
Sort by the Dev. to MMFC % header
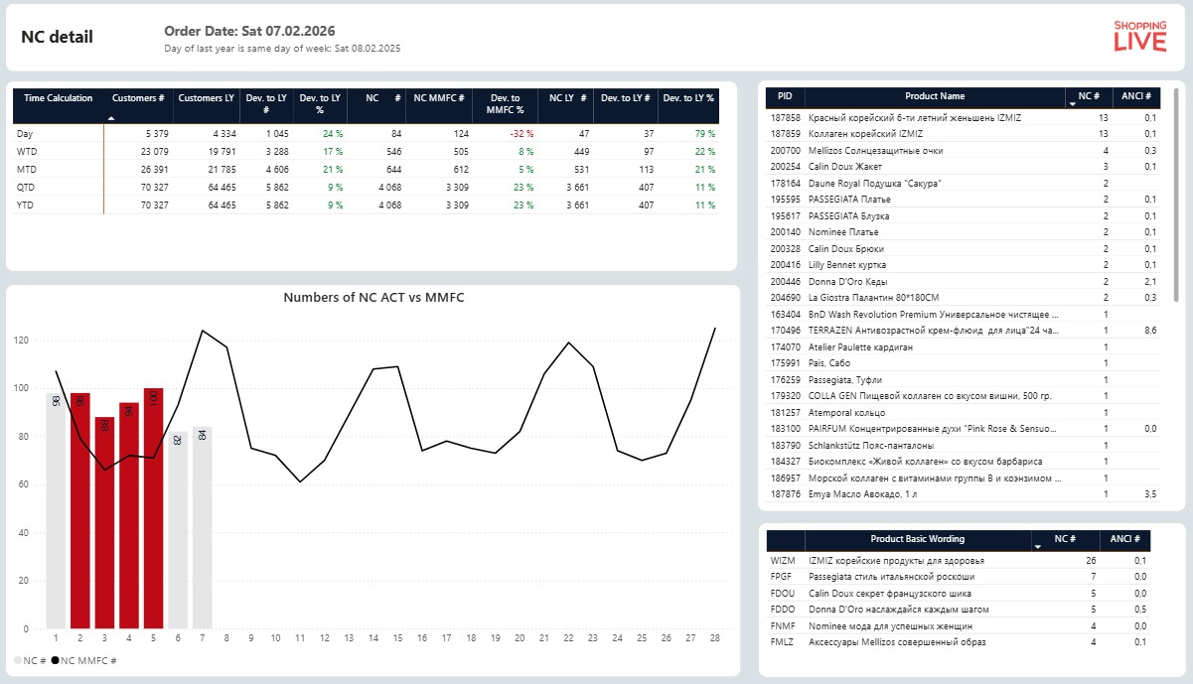coord(505,104)
